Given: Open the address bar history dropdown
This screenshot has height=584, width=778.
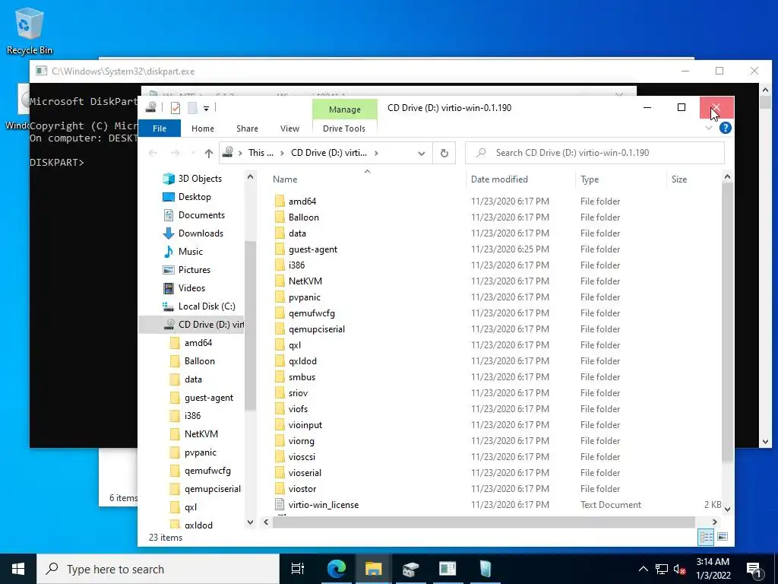Looking at the screenshot, I should click(421, 154).
